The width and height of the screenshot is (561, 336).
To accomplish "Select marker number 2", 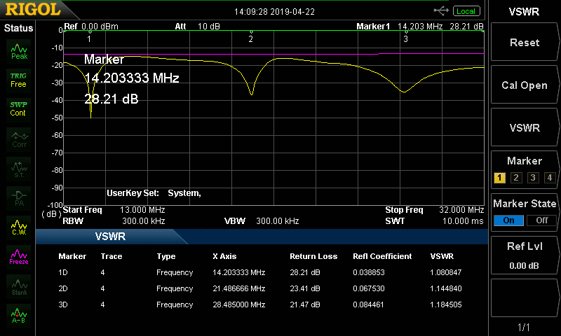I will pos(516,177).
